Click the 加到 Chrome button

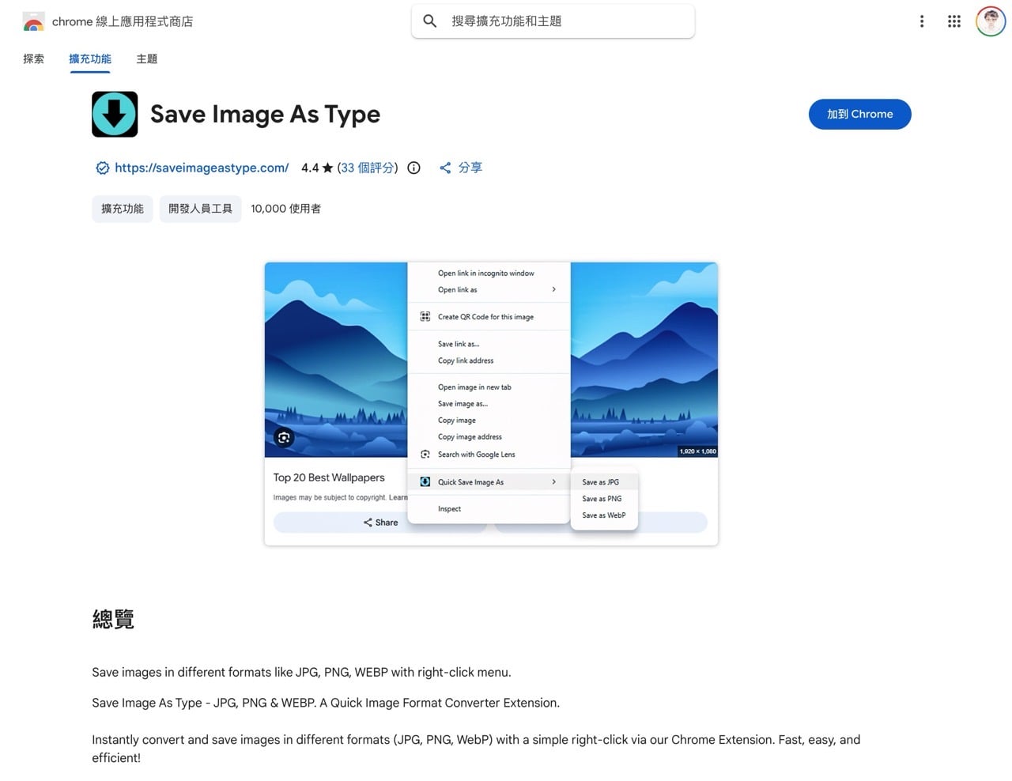pos(859,114)
